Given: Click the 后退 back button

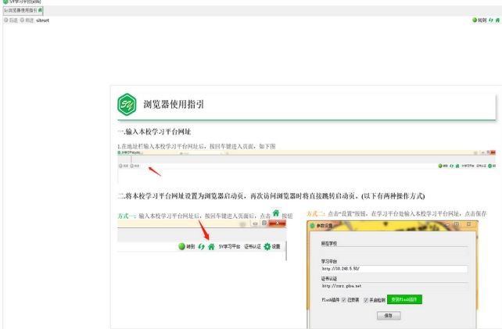Looking at the screenshot, I should 11,20.
